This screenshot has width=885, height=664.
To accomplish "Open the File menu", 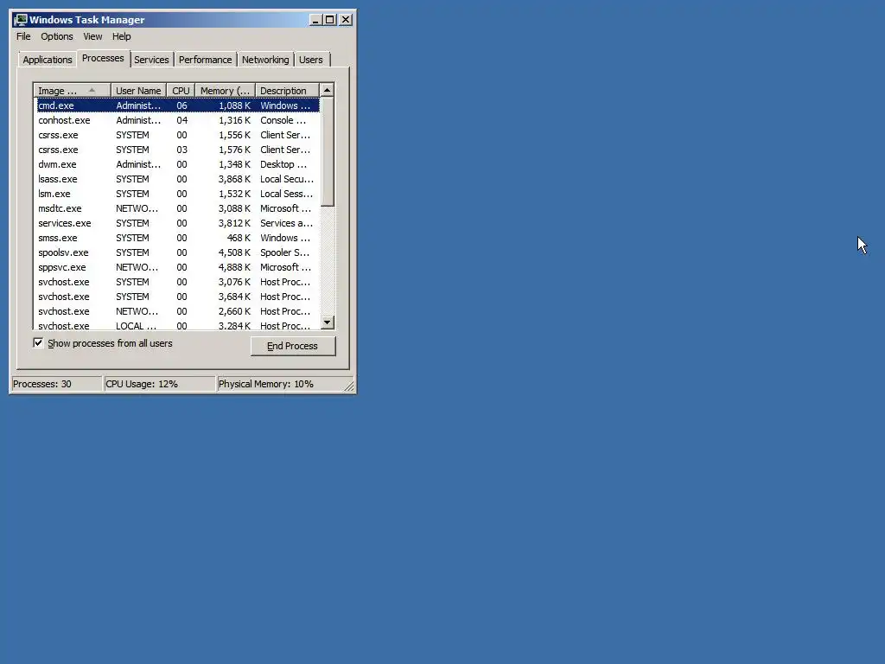I will (x=23, y=36).
